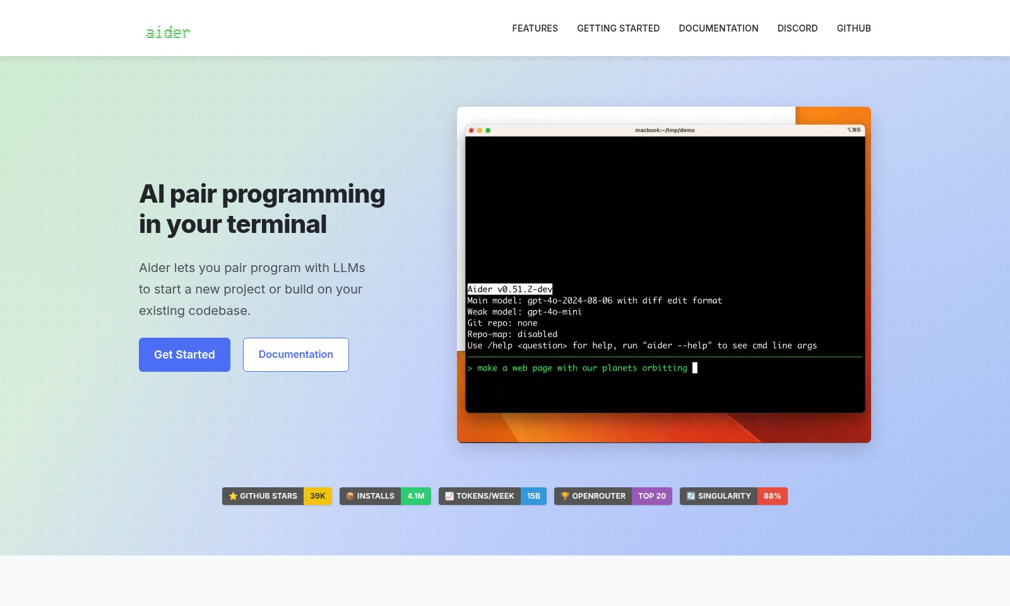This screenshot has height=606, width=1010.
Task: Open Documentation from the top navigation
Action: 718,28
